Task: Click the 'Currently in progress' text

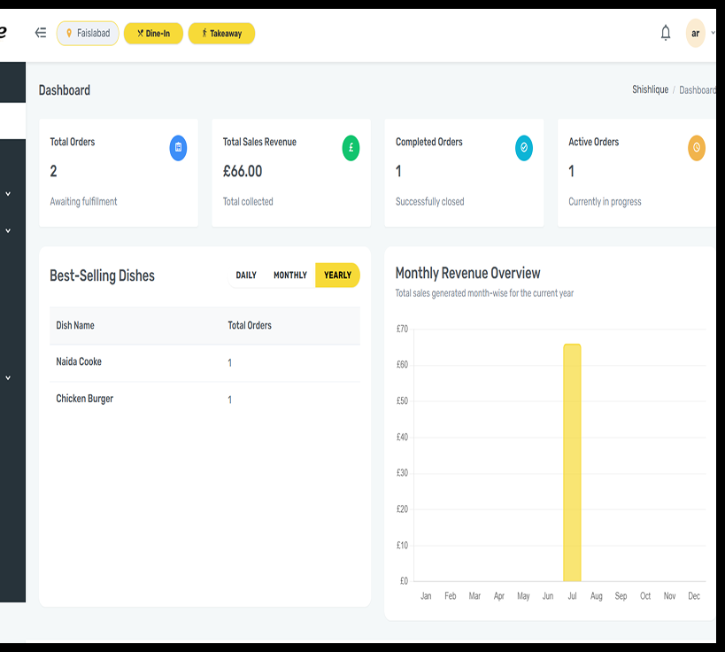Action: [x=605, y=202]
